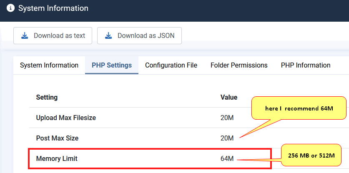Screen dimensions: 349x173
Task: Click the Setting column header
Action: point(47,98)
